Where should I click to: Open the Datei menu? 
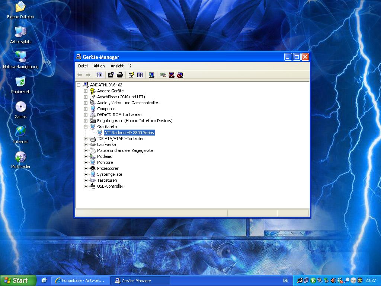[x=83, y=66]
